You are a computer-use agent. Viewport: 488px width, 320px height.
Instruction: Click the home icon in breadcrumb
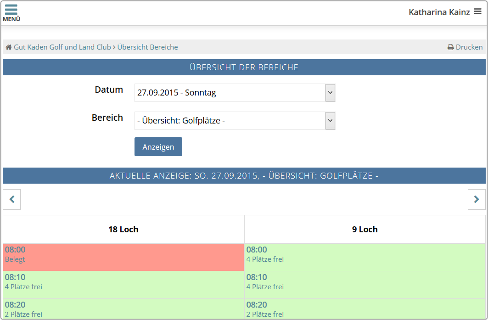(8, 47)
